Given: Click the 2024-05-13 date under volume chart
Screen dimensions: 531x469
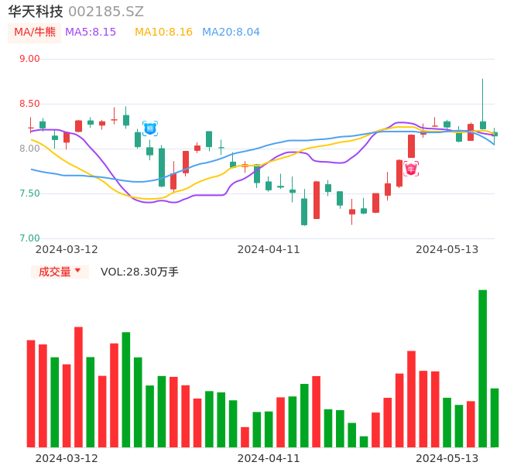Looking at the screenshot, I should coord(447,458).
